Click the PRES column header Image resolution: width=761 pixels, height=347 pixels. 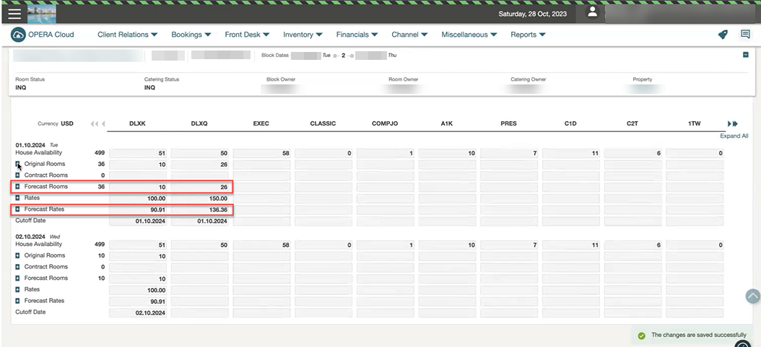coord(508,123)
